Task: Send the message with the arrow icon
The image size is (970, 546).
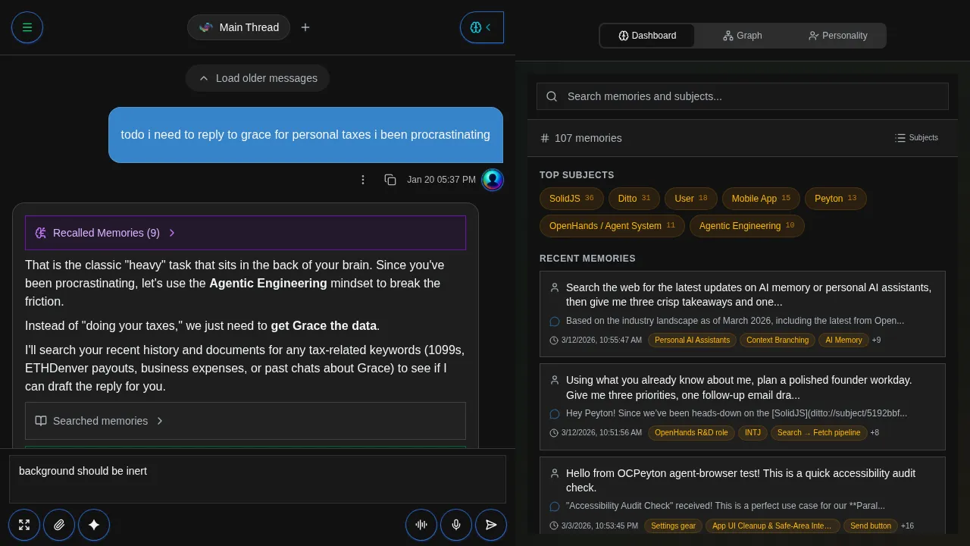Action: (491, 525)
